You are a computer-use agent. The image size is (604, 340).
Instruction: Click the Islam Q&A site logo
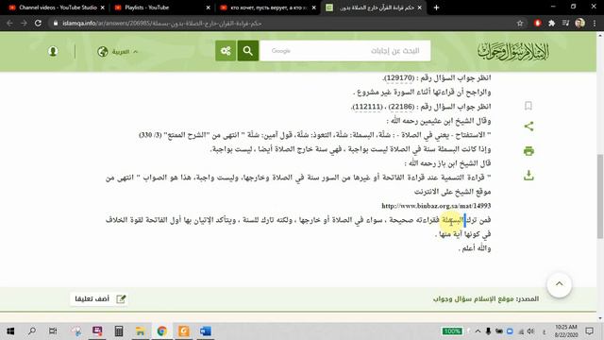tap(513, 51)
